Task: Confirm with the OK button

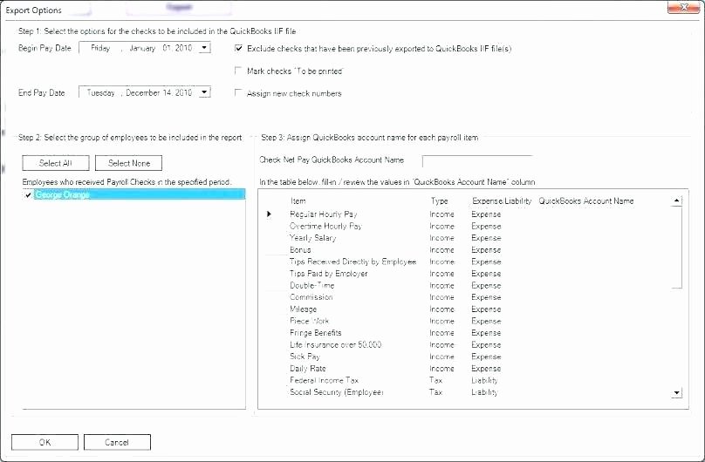Action: pos(44,442)
